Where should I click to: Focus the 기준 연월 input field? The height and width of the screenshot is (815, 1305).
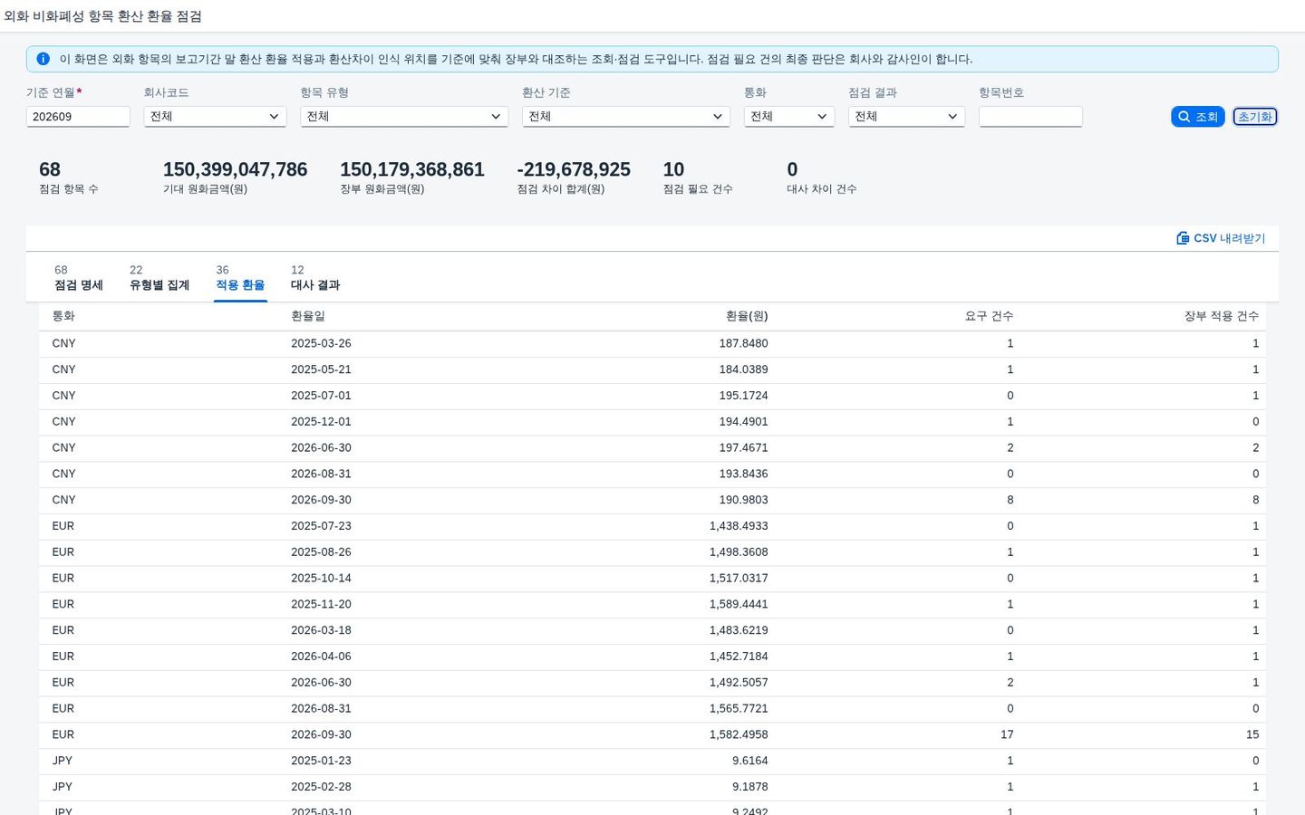coord(78,117)
